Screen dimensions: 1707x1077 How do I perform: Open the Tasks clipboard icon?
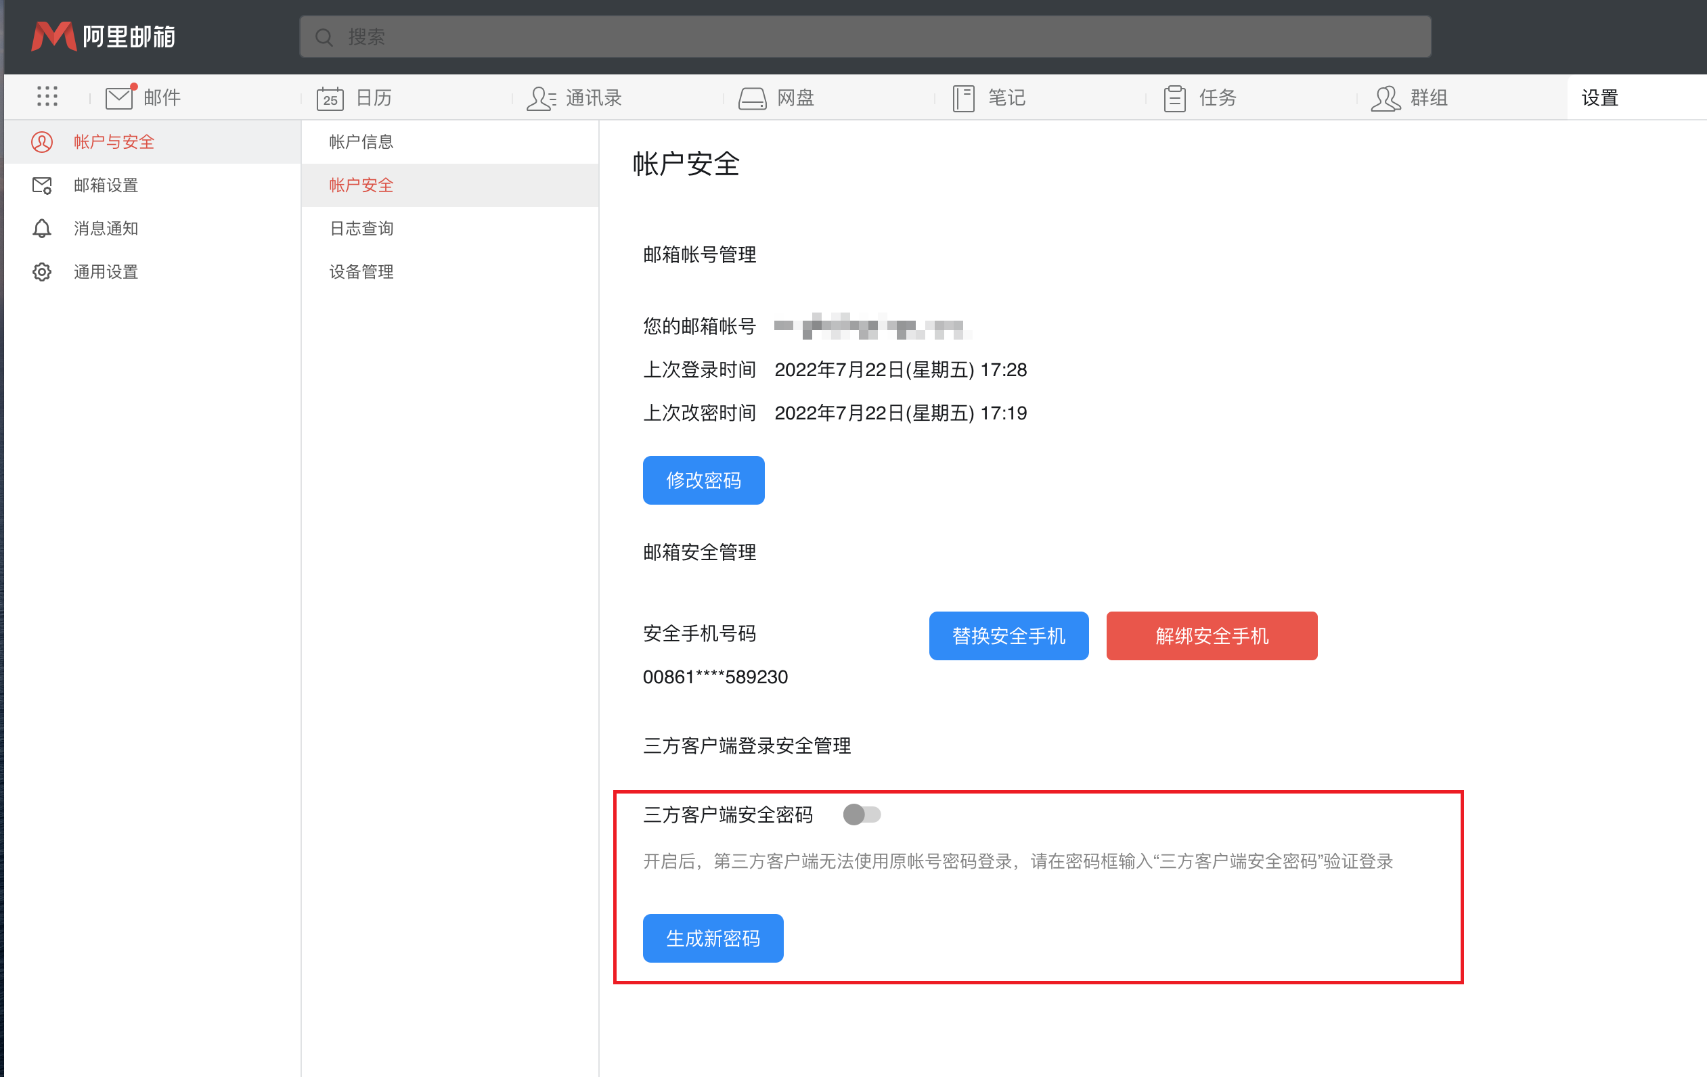point(1174,98)
